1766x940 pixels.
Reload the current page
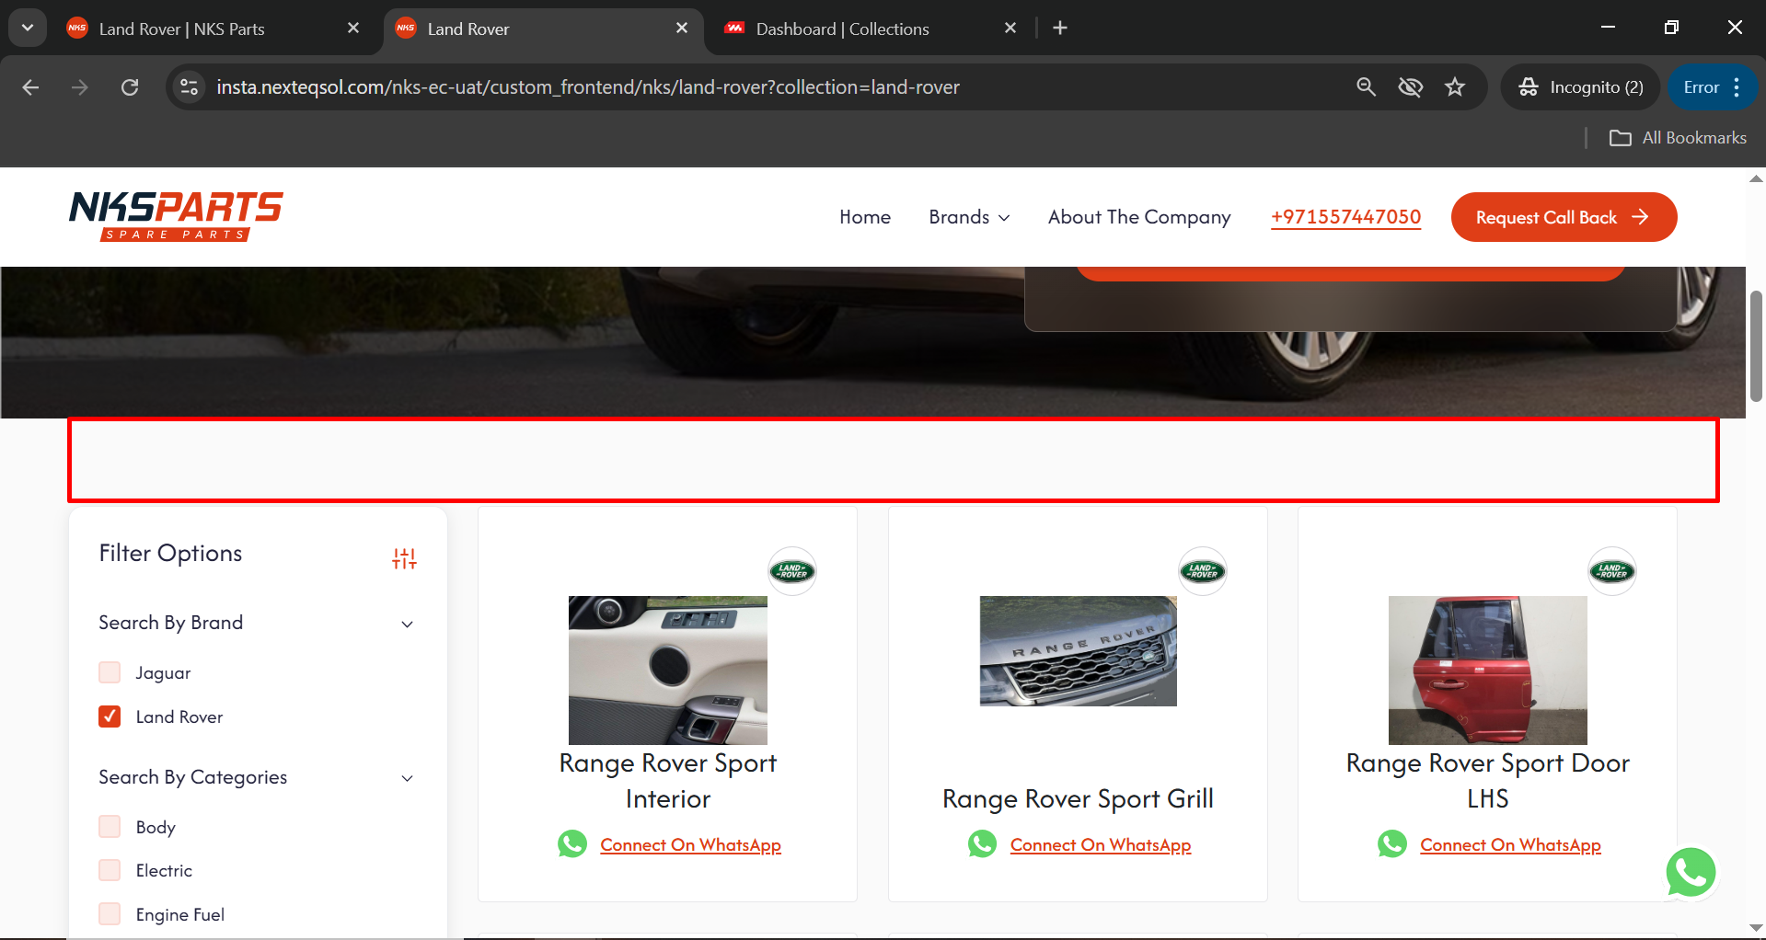click(x=130, y=87)
